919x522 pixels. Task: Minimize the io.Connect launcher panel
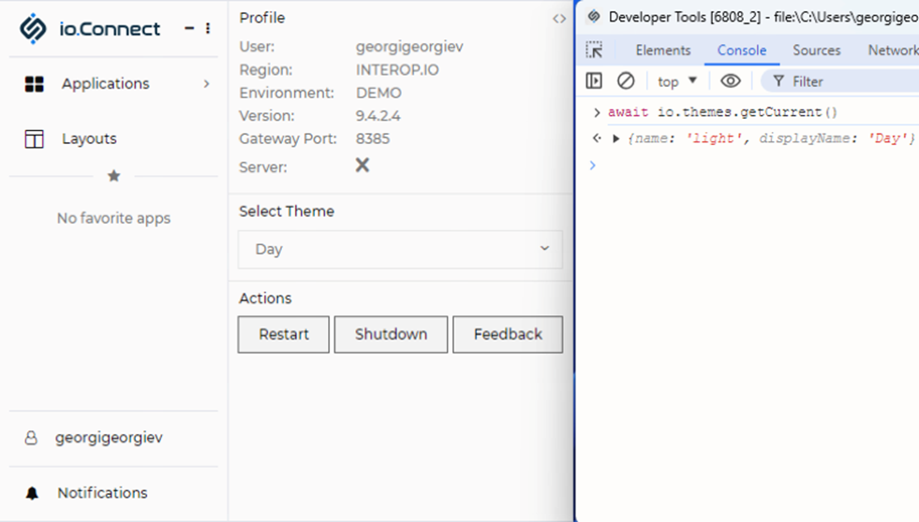[x=189, y=29]
